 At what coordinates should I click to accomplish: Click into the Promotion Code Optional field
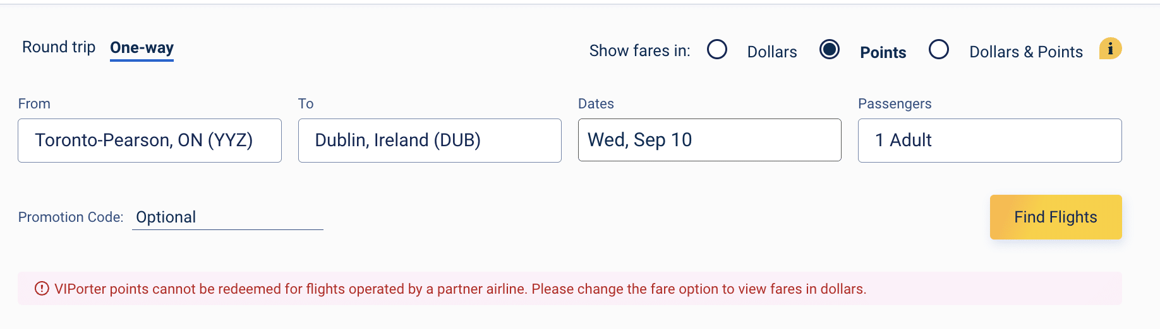pyautogui.click(x=227, y=217)
